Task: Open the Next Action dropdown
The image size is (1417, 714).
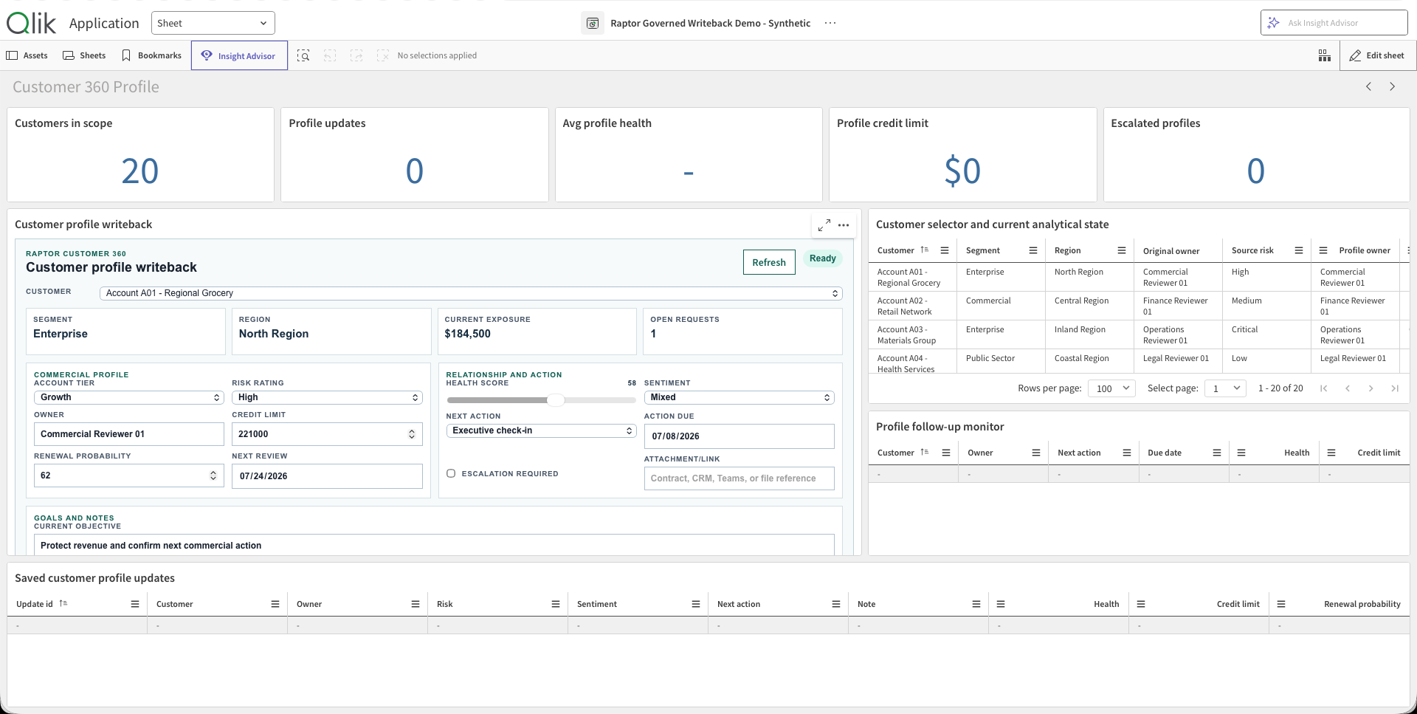Action: (541, 430)
